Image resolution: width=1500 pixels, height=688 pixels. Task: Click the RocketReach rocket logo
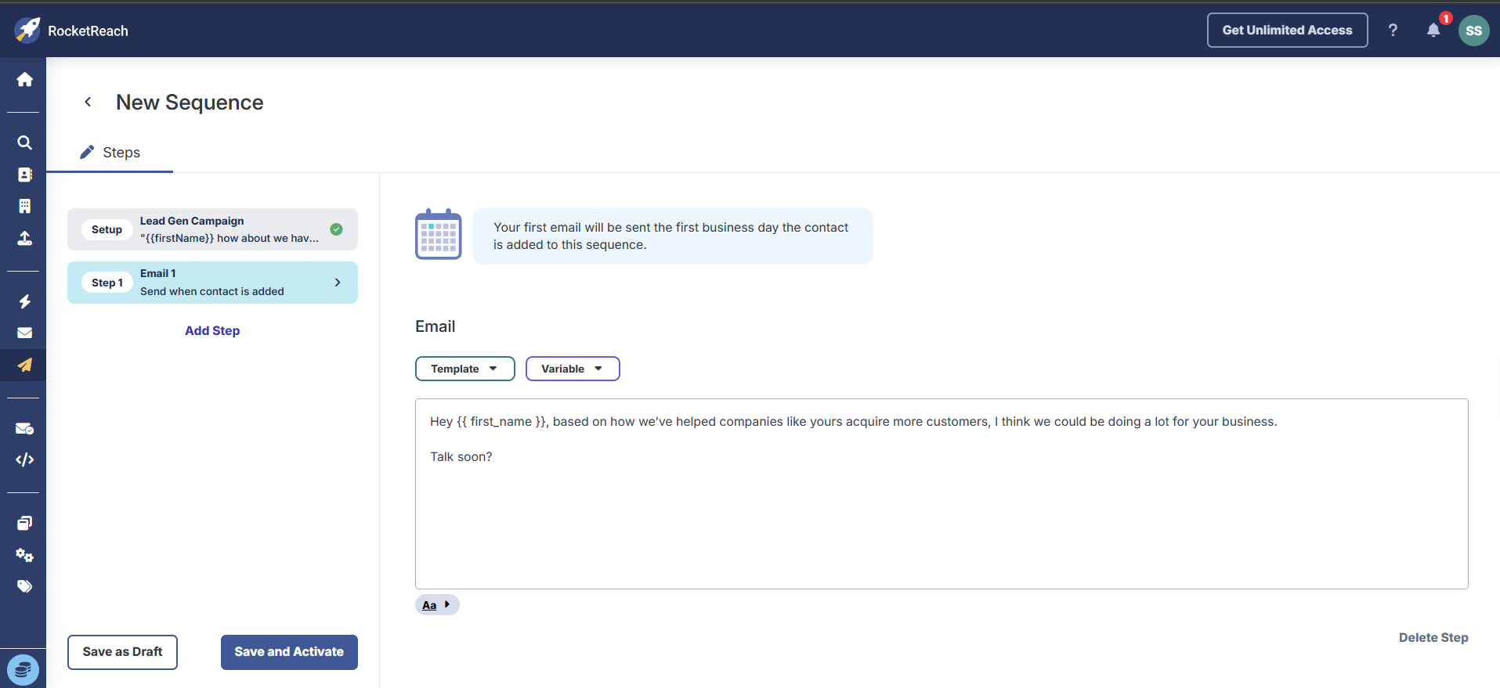[x=27, y=30]
